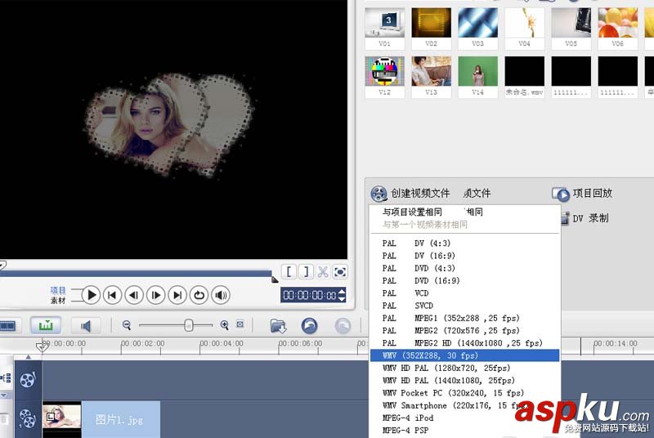Select V14 green screen thumbnail

pyautogui.click(x=478, y=77)
